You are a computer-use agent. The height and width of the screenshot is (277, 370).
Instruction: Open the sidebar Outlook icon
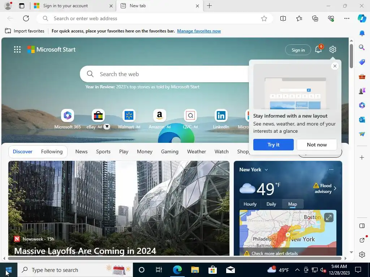pos(362,120)
